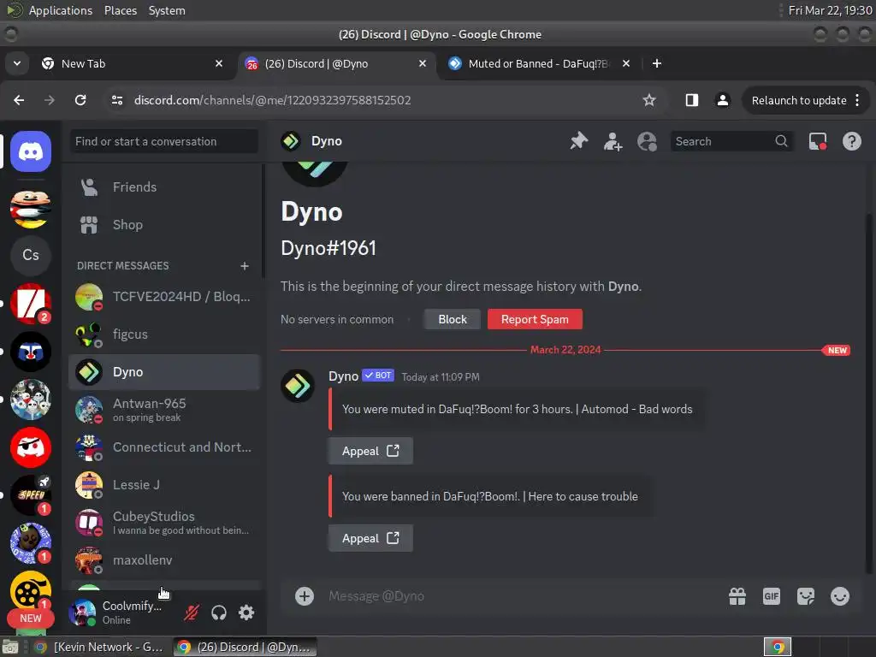Expand Chrome tab search dropdown
Screen dimensions: 876x657
[x=17, y=63]
